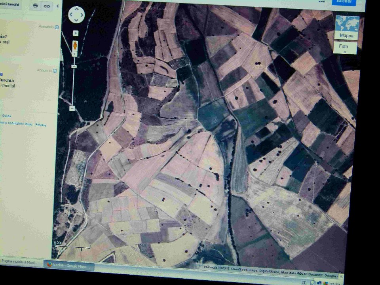The height and width of the screenshot is (285, 380).
Task: Click the zoom slider handle
Action: [x=74, y=66]
